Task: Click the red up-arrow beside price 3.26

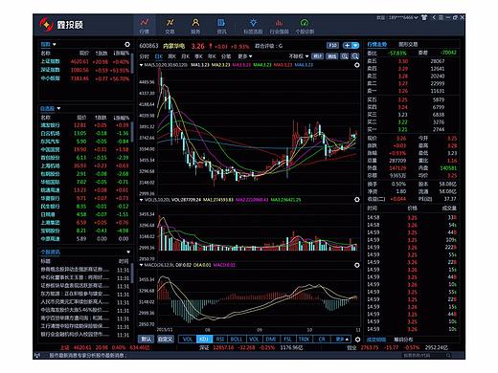Action: pyautogui.click(x=211, y=46)
